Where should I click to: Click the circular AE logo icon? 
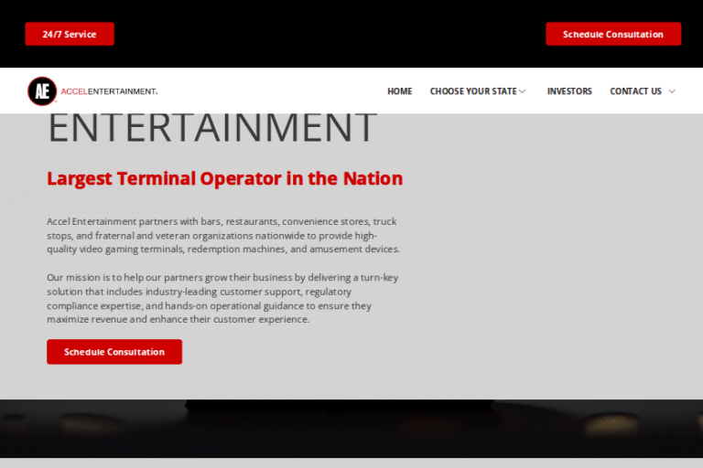[x=42, y=90]
